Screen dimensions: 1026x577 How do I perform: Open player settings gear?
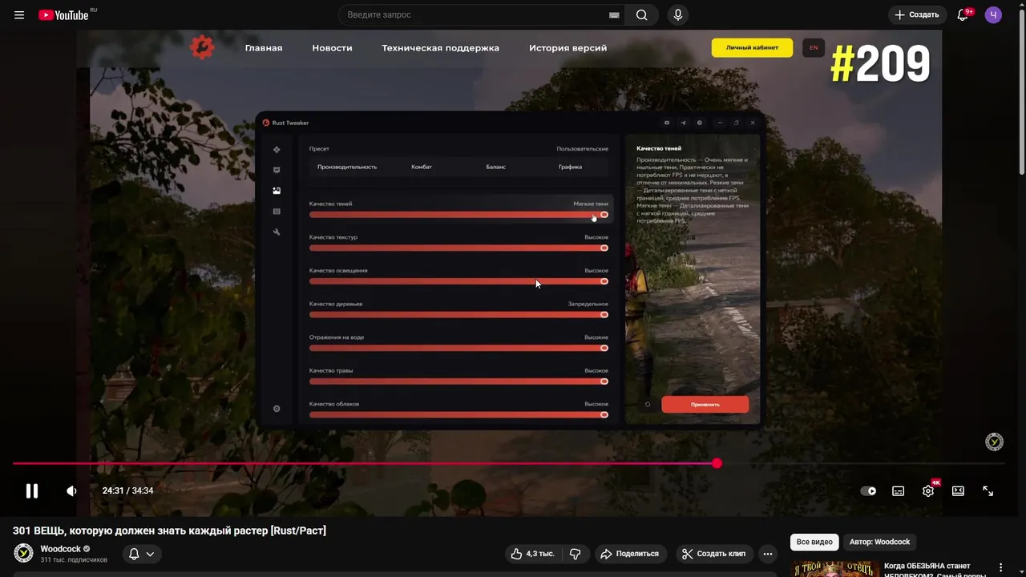pos(928,490)
